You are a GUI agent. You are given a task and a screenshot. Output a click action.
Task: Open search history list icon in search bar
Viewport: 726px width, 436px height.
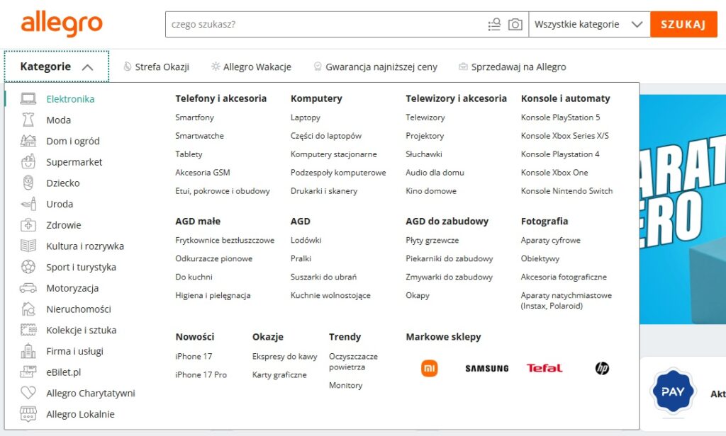pos(494,24)
